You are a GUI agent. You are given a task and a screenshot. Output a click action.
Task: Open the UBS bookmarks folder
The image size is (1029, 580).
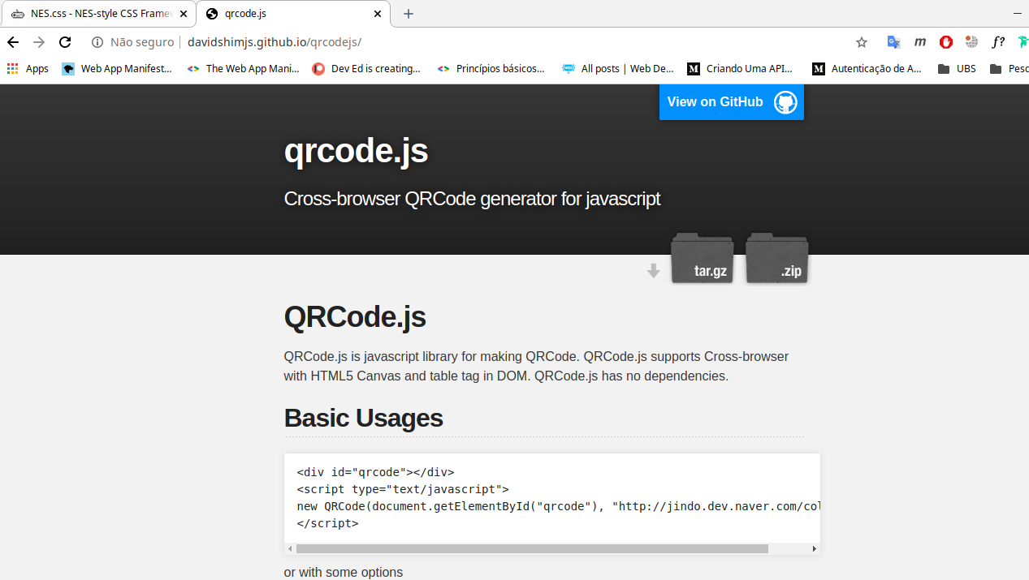tap(957, 69)
